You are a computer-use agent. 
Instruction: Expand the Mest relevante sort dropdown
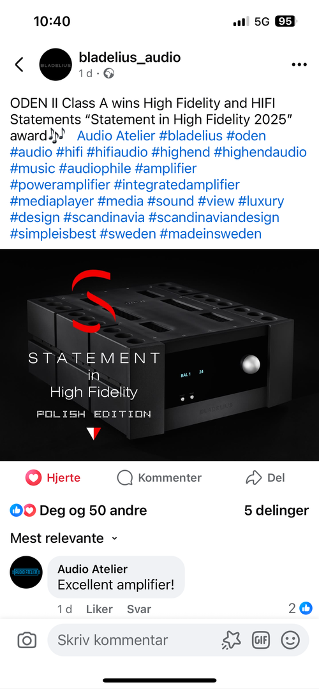[64, 538]
